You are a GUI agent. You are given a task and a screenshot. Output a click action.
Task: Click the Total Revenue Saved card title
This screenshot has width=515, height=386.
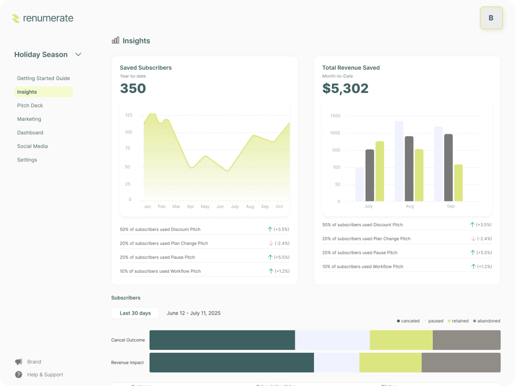point(351,68)
